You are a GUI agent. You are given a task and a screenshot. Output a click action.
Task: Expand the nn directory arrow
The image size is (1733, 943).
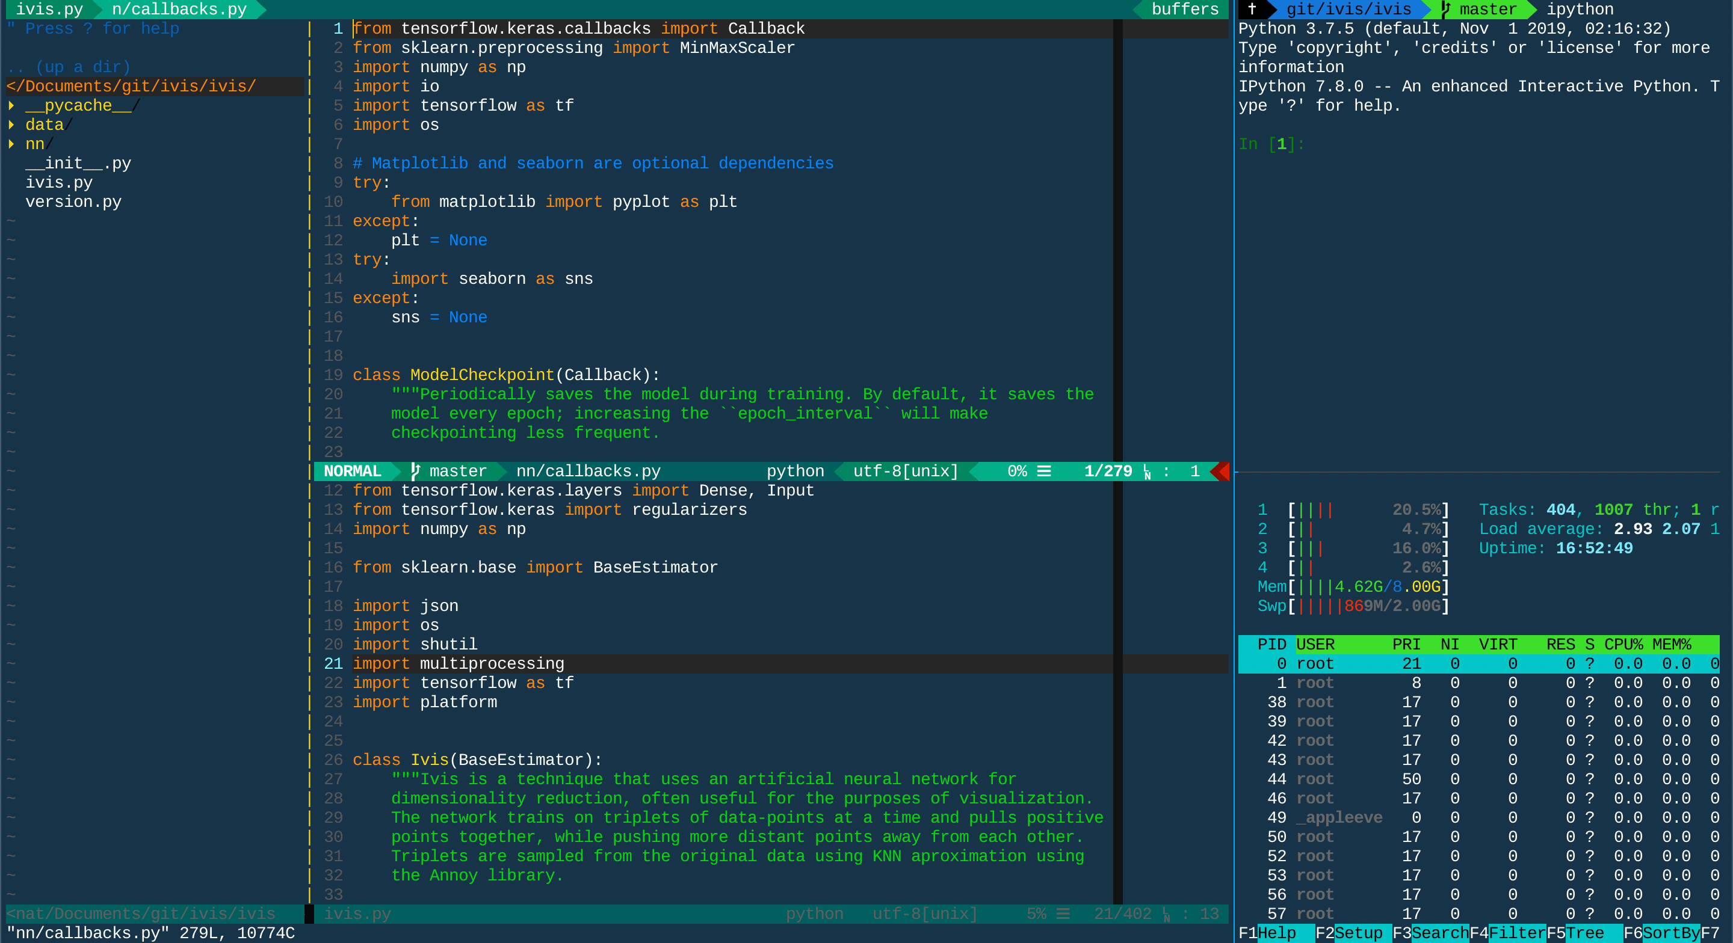pos(11,144)
